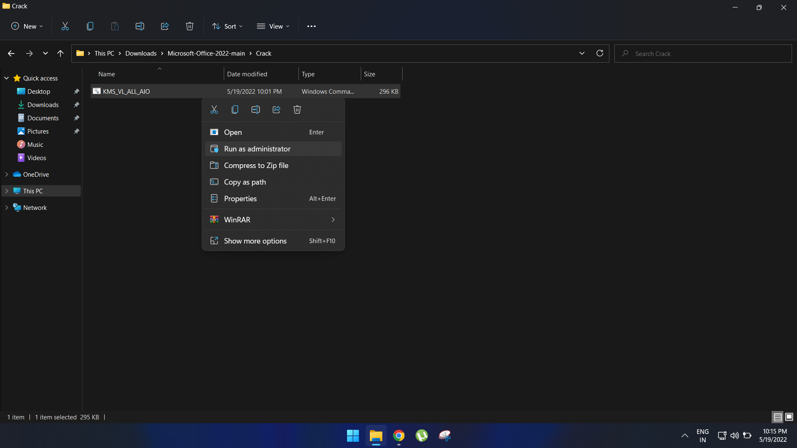Open Downloads in Quick access
Image resolution: width=797 pixels, height=448 pixels.
pos(43,105)
